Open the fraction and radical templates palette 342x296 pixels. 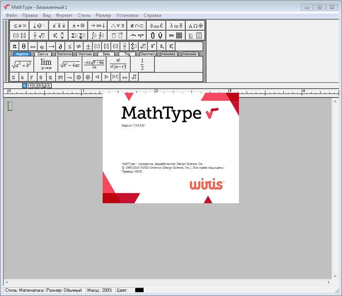(39, 35)
